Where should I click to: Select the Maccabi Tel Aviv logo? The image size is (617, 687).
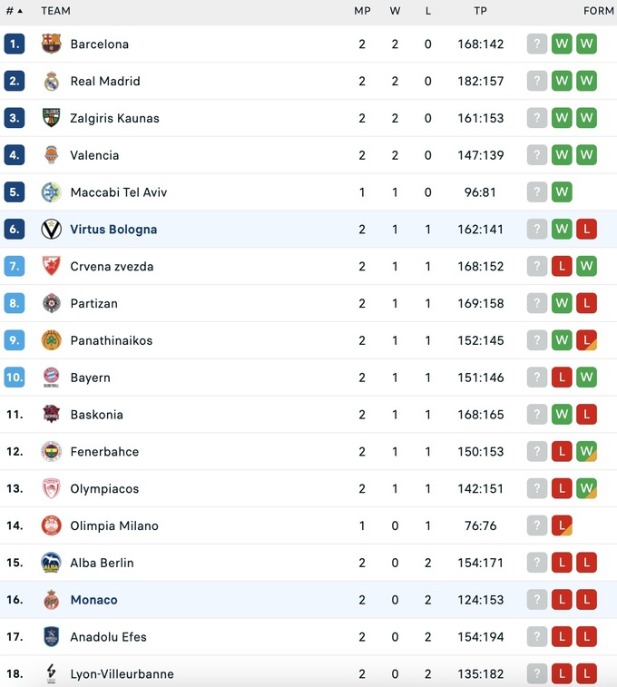click(52, 192)
